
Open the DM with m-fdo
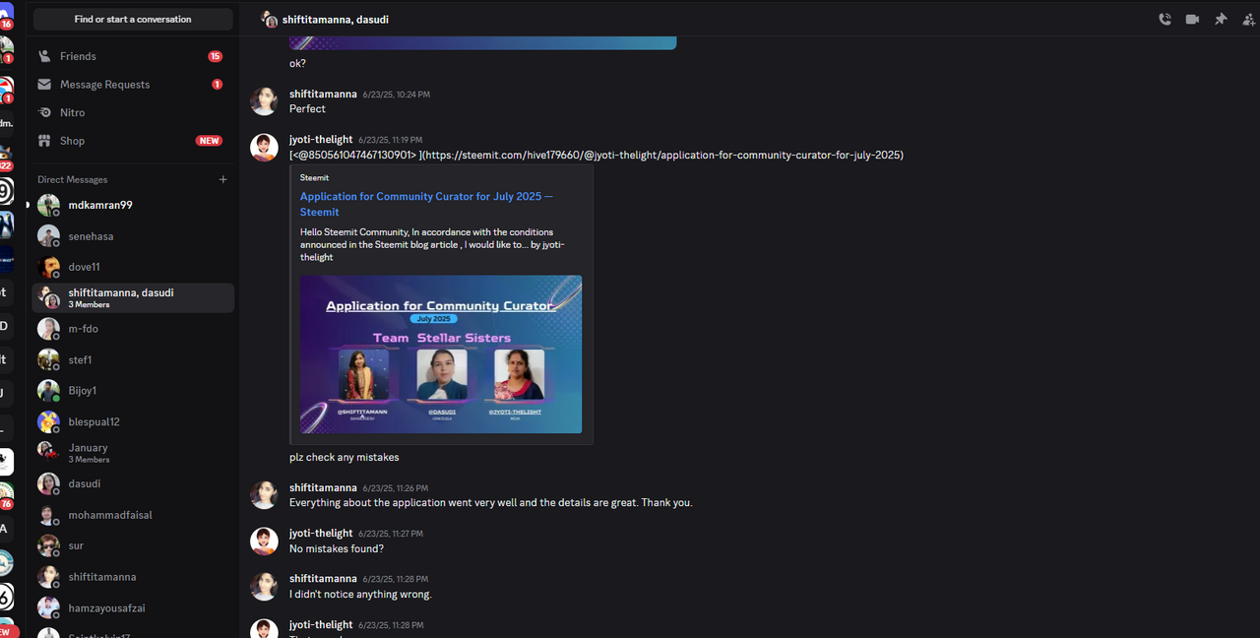pyautogui.click(x=132, y=329)
